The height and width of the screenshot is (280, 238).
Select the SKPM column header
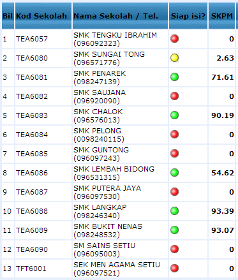(221, 16)
